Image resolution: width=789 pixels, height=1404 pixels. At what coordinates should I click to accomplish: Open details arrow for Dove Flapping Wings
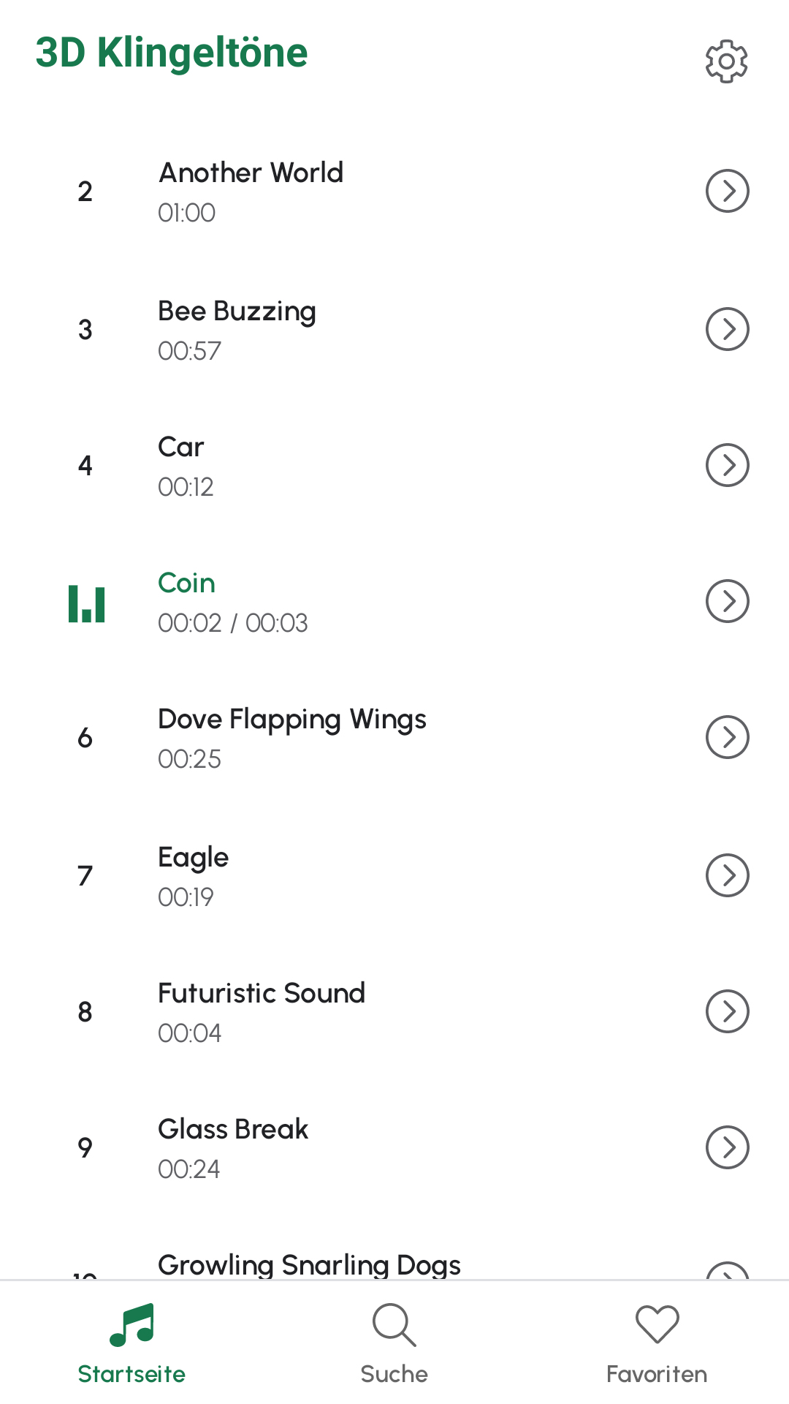pyautogui.click(x=727, y=737)
